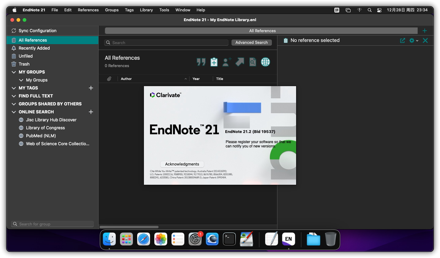Open Launchpad from the Dock

[x=126, y=239]
